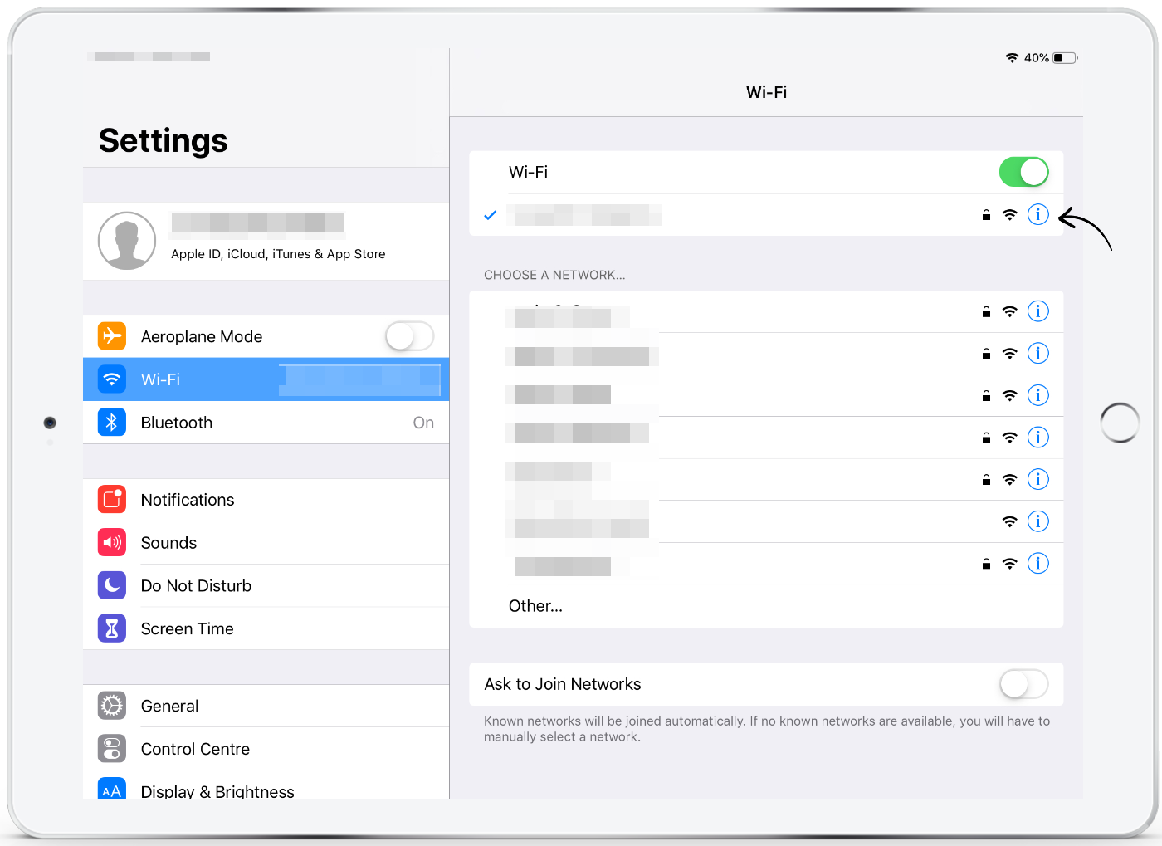Select the Sounds speaker icon in sidebar
Viewport: 1162px width, 846px height.
tap(112, 542)
